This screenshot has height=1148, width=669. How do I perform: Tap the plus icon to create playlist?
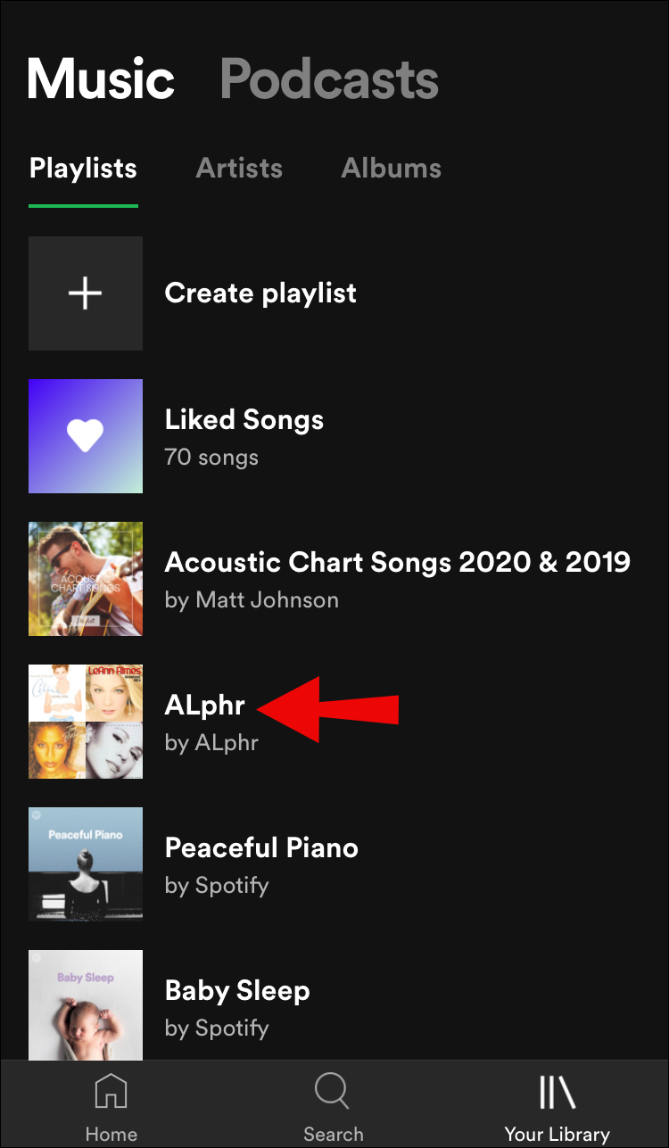coord(86,293)
